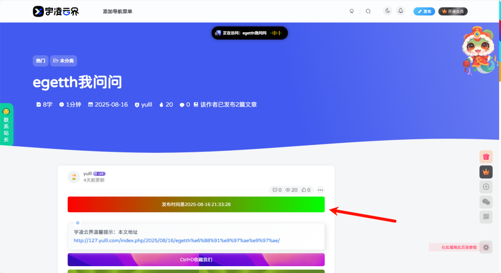Click the eye views count 20
The width and height of the screenshot is (501, 273).
291,190
